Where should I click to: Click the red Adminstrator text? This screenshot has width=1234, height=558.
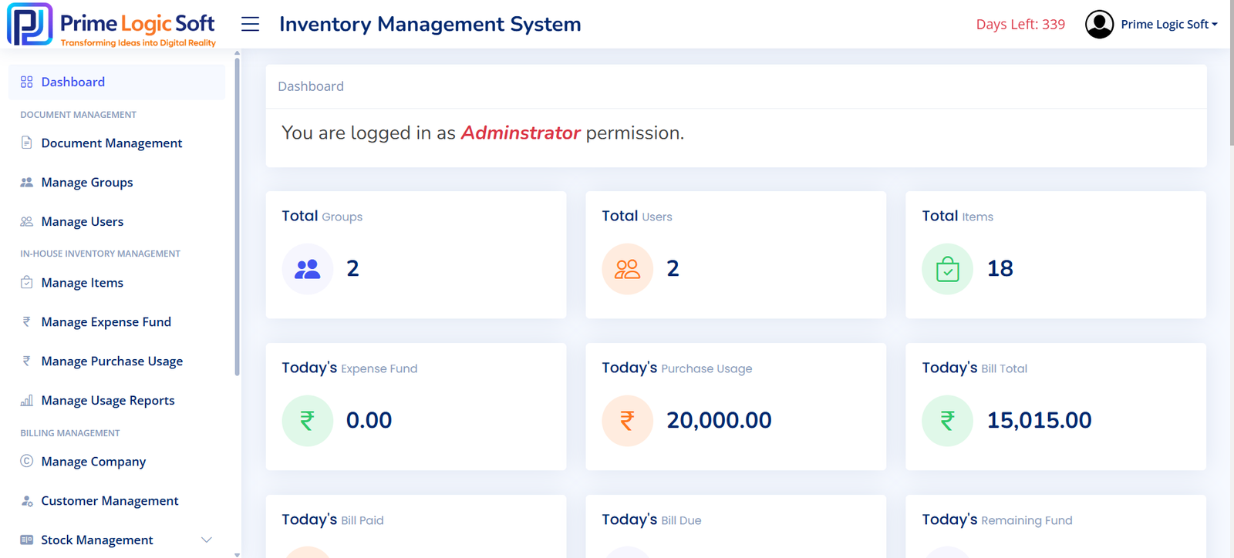[521, 133]
